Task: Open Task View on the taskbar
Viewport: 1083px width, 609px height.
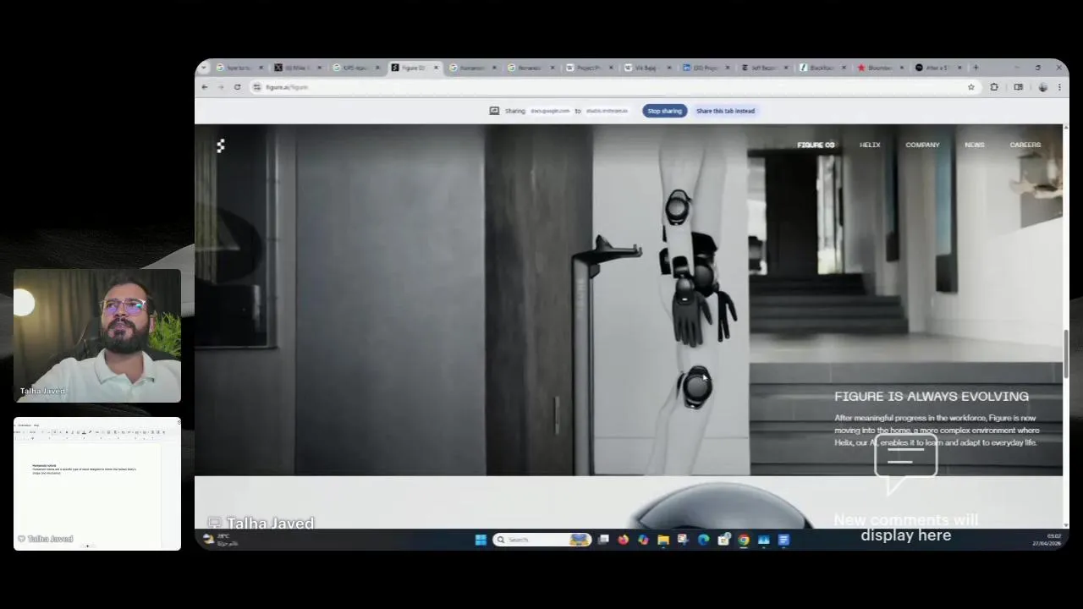Action: [603, 540]
